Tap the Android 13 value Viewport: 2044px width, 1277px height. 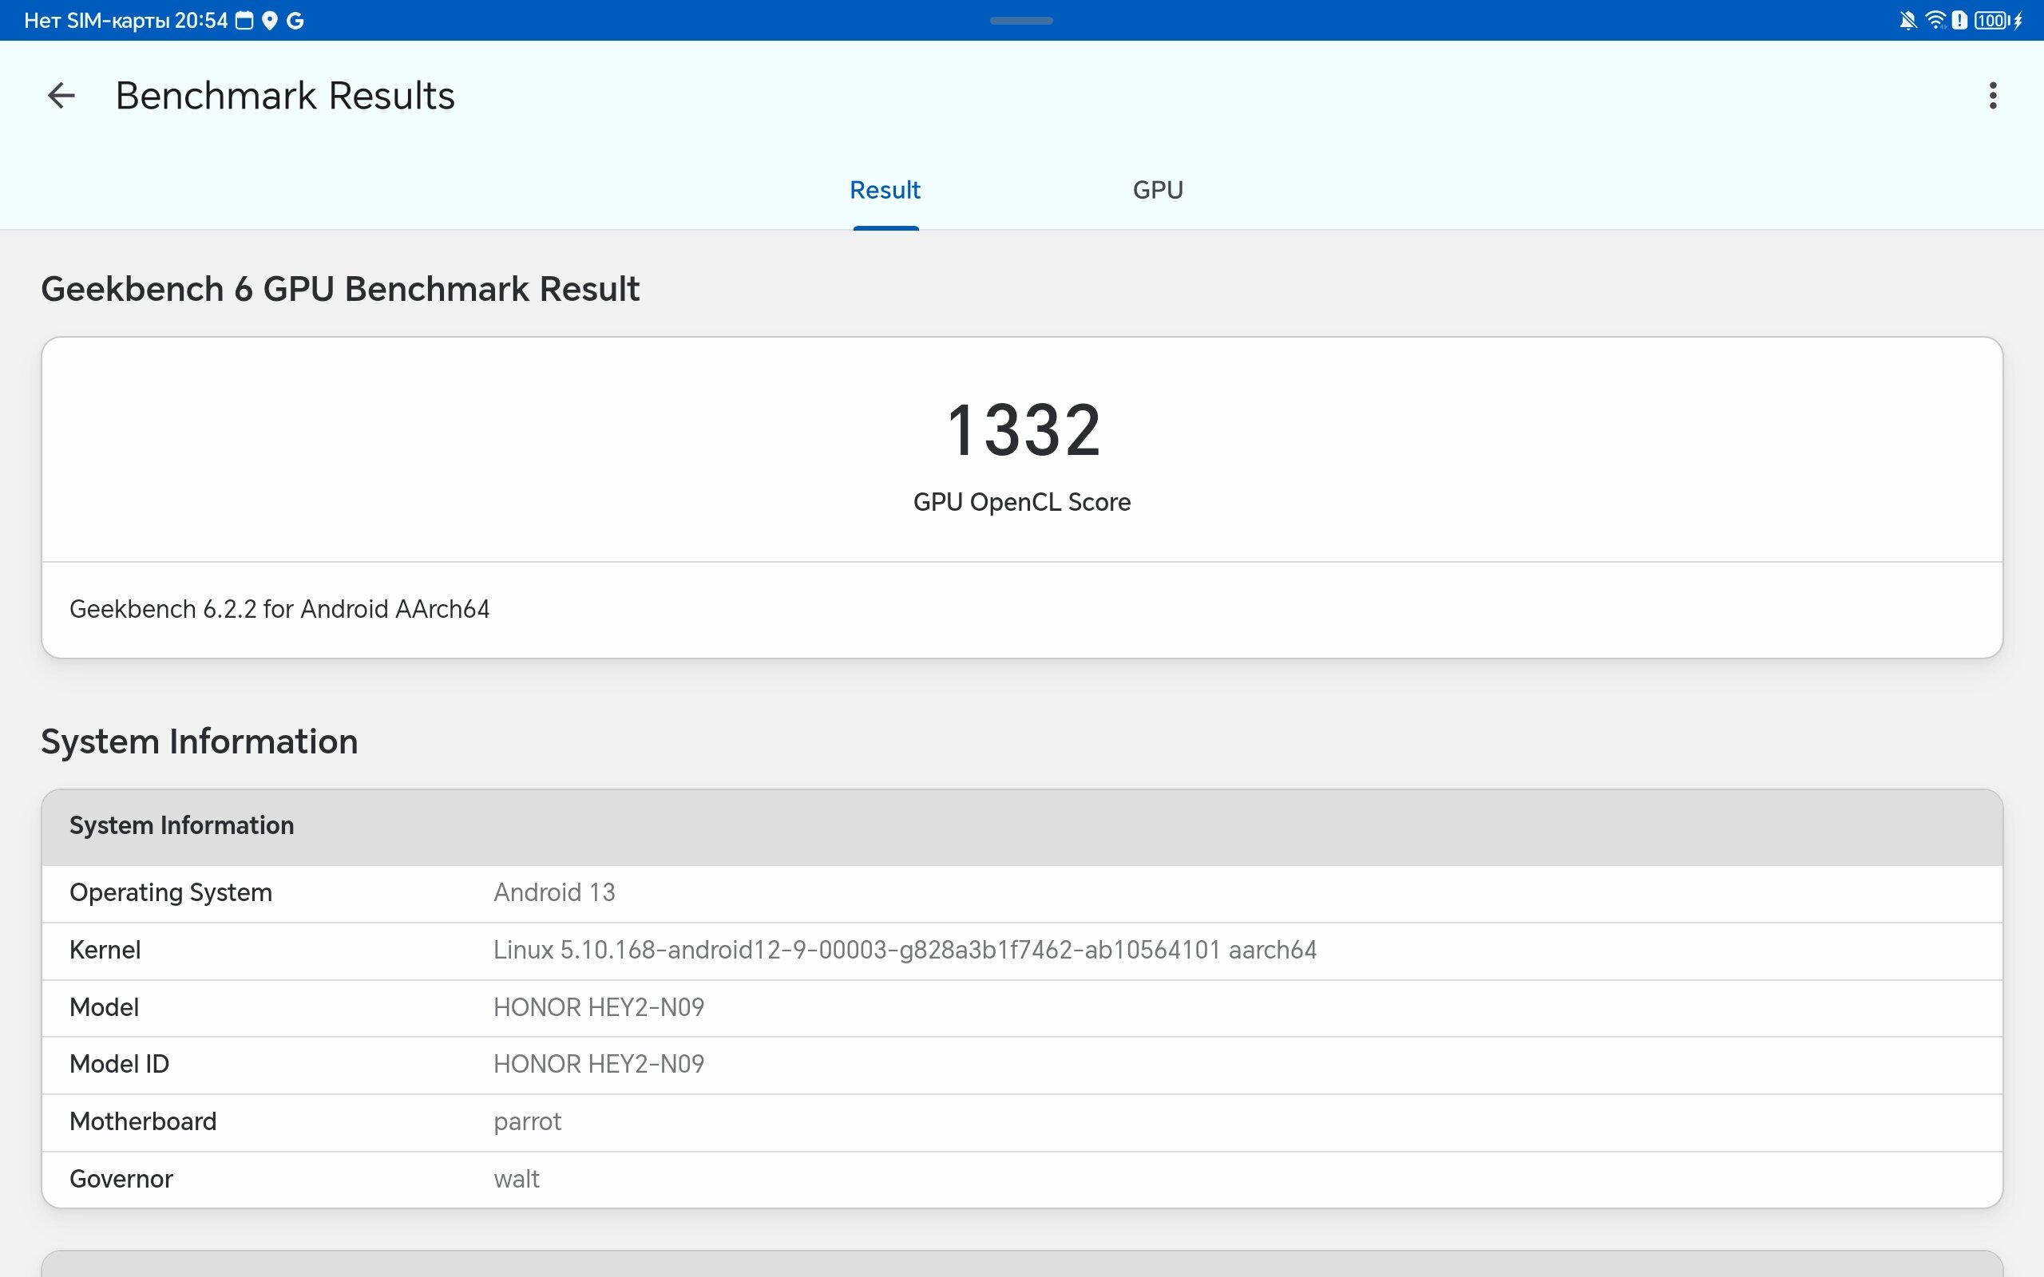[x=554, y=893]
